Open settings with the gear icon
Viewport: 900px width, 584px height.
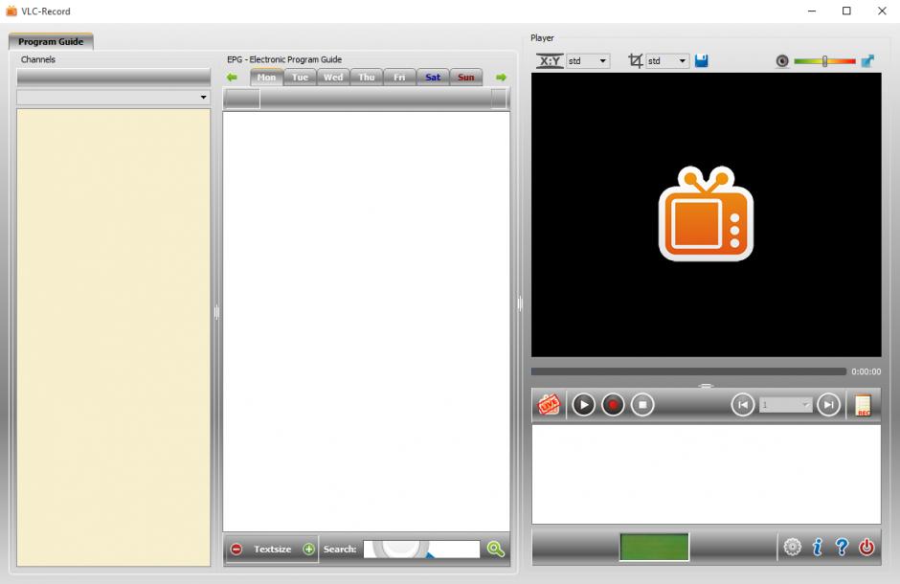(792, 547)
